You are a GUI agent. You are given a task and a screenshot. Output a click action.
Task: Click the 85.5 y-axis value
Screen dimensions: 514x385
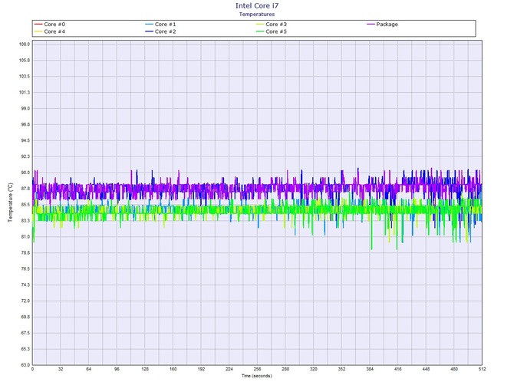(25, 205)
